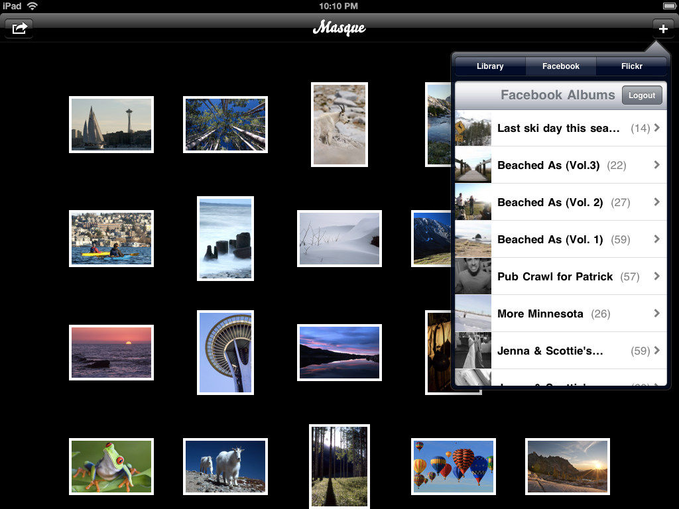Select the misty sea stacks photo
The height and width of the screenshot is (509, 679).
225,239
